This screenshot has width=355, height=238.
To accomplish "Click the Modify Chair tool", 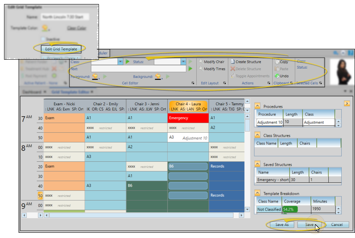I will point(212,62).
